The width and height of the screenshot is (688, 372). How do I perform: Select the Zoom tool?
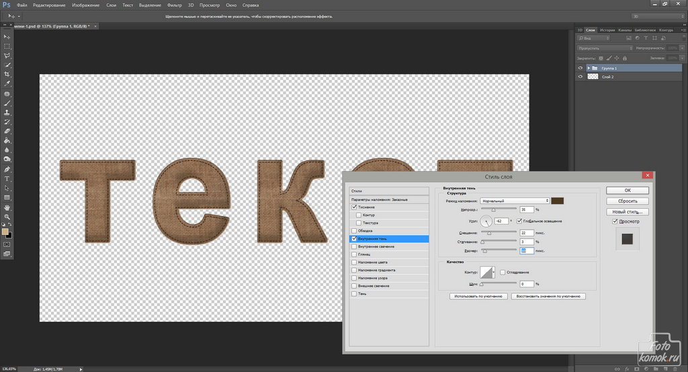coord(7,217)
